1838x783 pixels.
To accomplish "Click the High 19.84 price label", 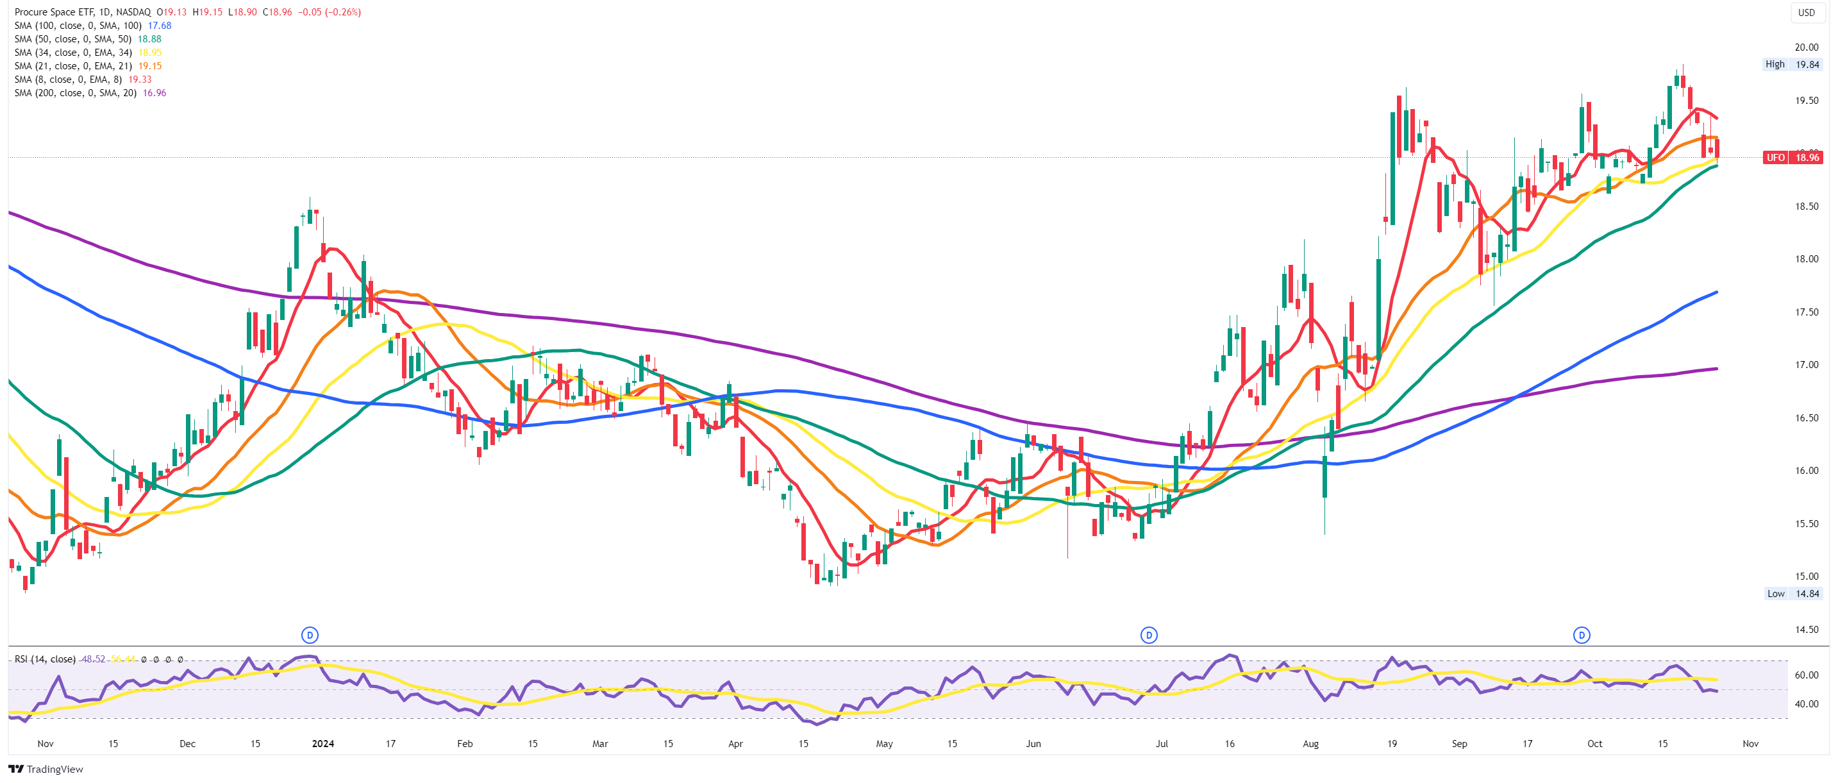I will click(1792, 64).
